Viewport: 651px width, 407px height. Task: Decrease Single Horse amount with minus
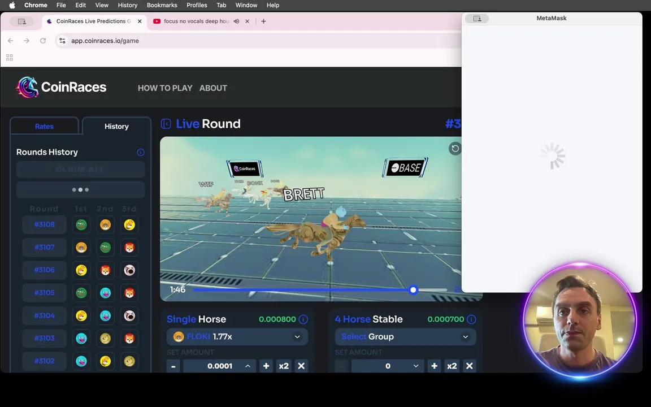coord(173,366)
